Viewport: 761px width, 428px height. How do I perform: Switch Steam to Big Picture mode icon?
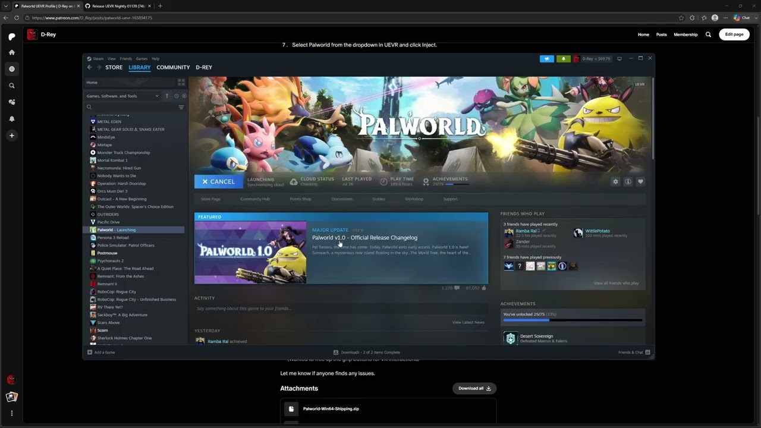620,58
